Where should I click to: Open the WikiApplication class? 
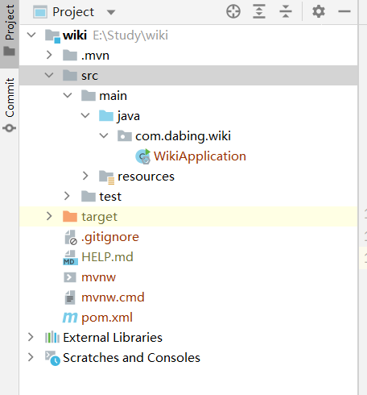click(x=200, y=156)
